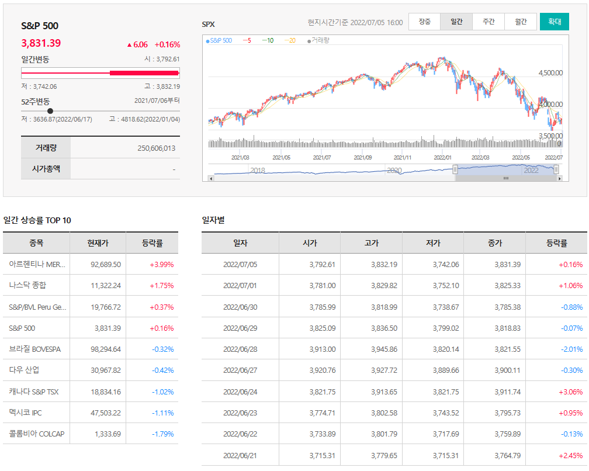Click the chart scrollbar right arrow
Image resolution: width=589 pixels, height=471 pixels.
point(560,178)
